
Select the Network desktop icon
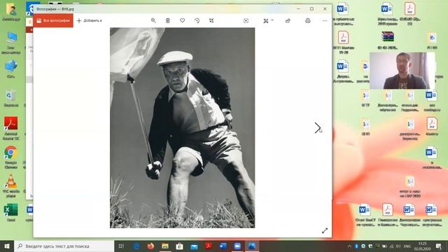11,69
